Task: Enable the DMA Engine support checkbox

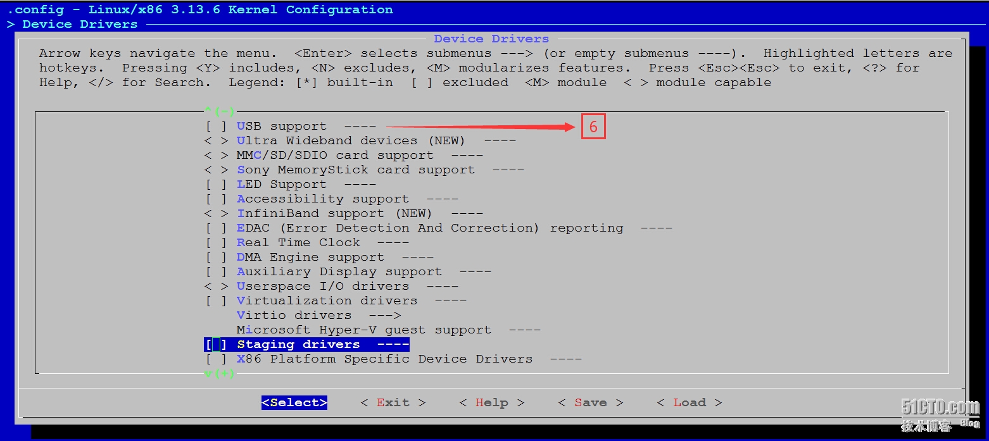Action: 216,257
